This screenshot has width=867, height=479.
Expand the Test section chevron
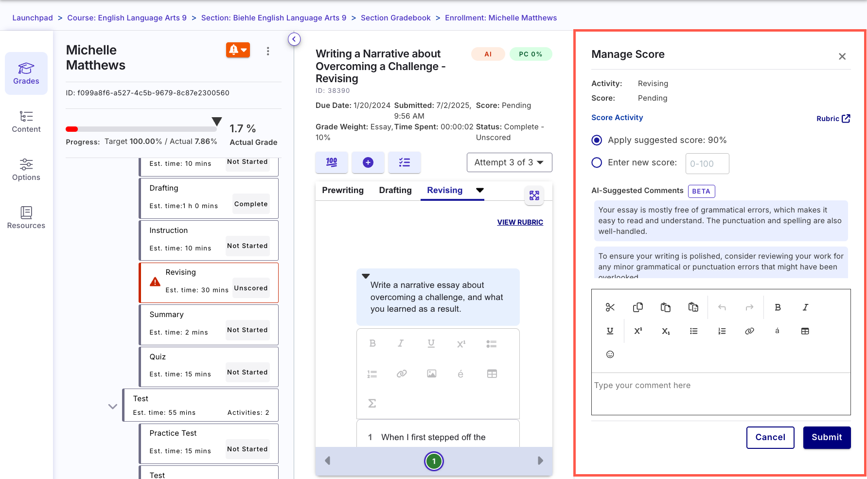(x=113, y=407)
